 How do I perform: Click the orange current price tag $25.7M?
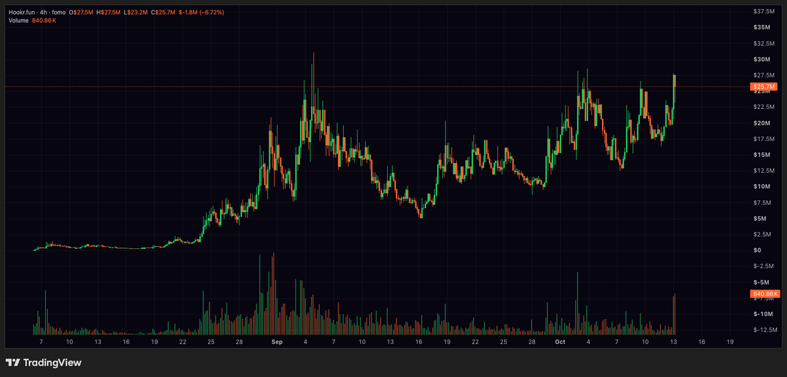(764, 87)
